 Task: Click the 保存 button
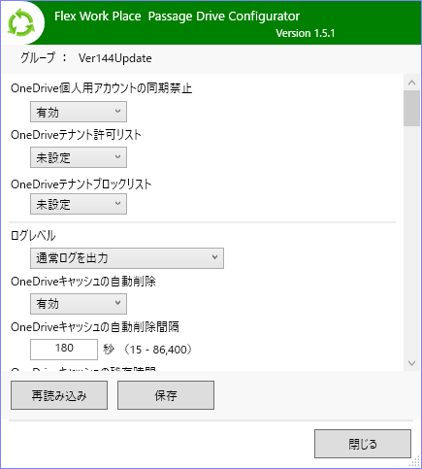[x=166, y=395]
